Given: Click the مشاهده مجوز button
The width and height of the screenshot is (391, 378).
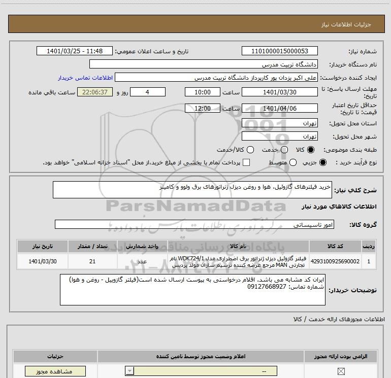Looking at the screenshot, I should coord(55,371).
